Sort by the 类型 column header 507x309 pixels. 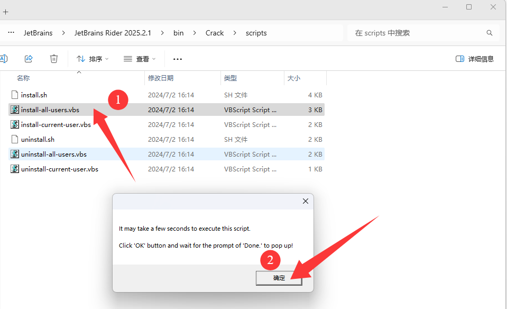click(231, 78)
